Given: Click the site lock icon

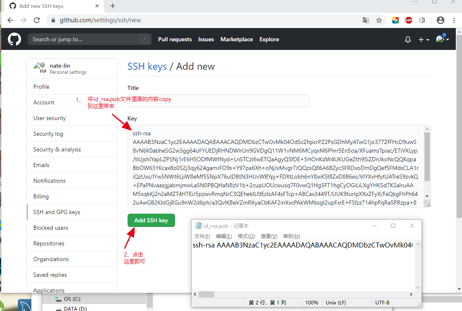Looking at the screenshot, I should (53, 20).
